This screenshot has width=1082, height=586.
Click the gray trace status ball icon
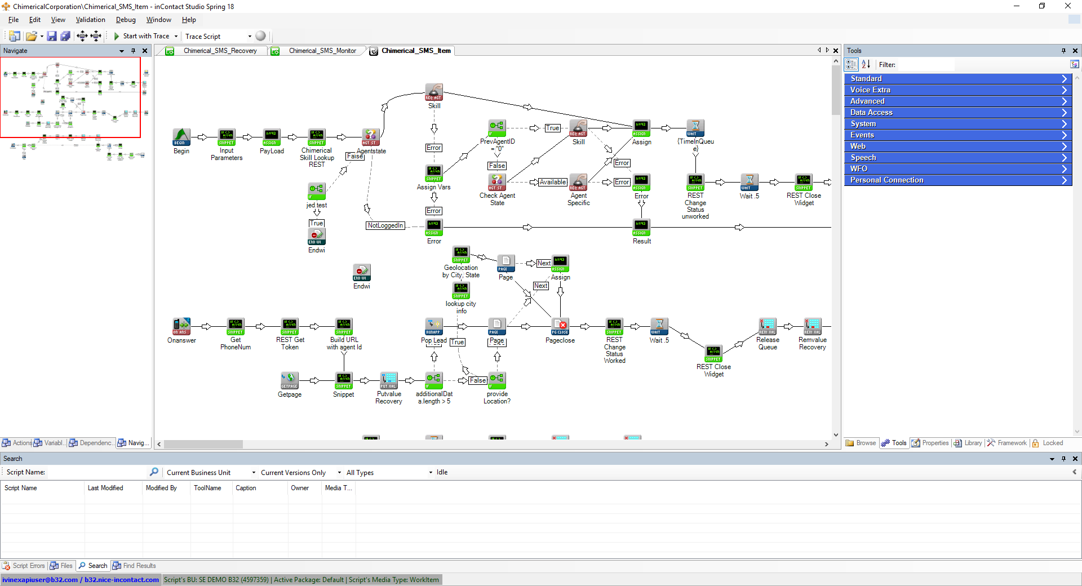(x=260, y=35)
